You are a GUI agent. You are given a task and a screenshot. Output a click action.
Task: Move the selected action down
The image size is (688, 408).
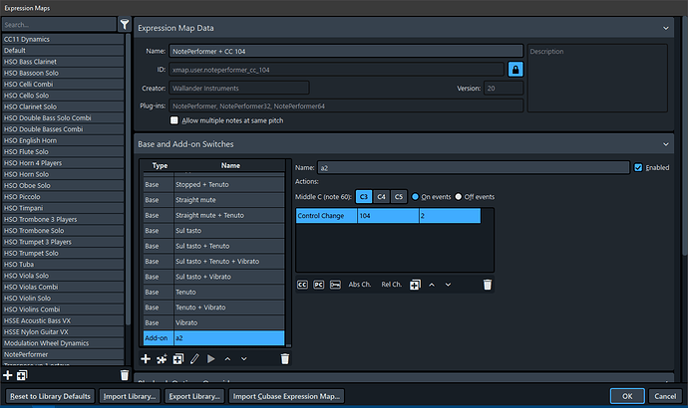pos(448,285)
